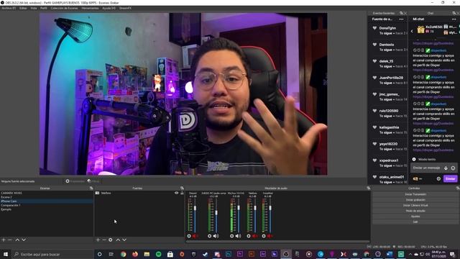
Task: Open three-dot menu of Fuente de actividad
Action: click(x=401, y=19)
